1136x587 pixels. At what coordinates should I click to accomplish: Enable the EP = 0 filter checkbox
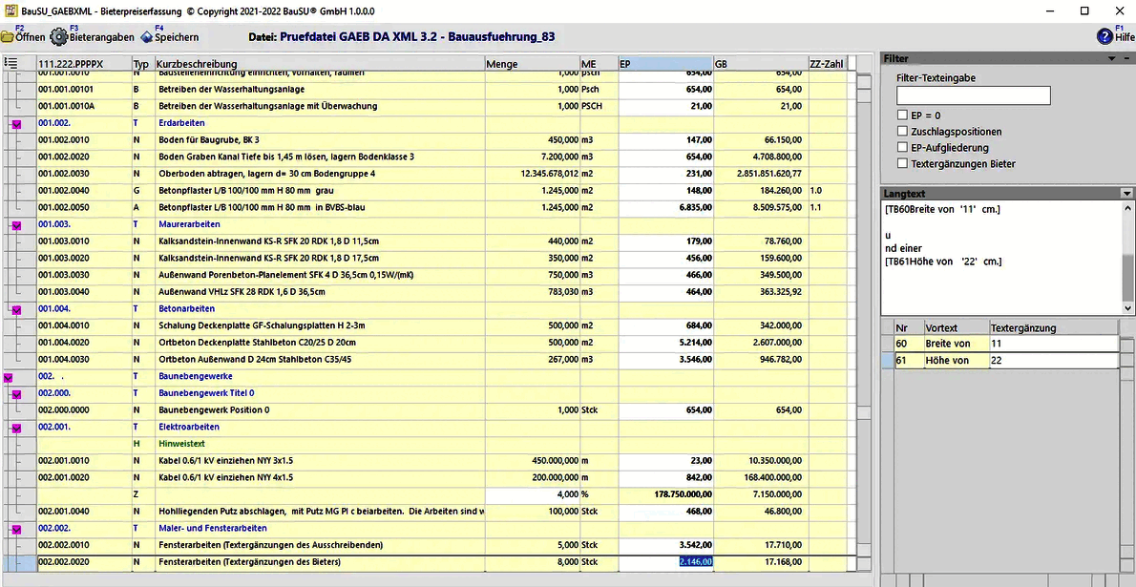pyautogui.click(x=902, y=115)
